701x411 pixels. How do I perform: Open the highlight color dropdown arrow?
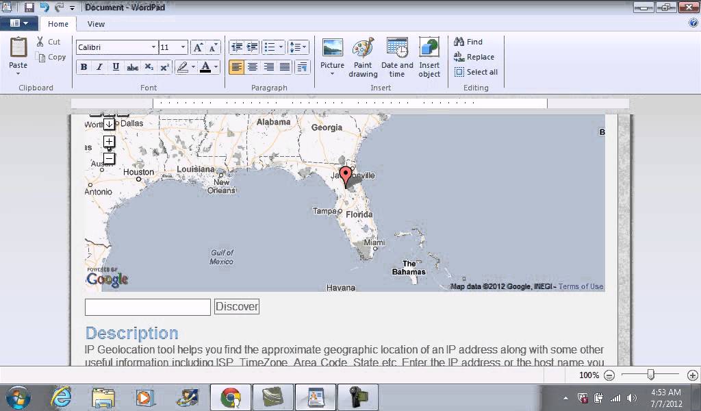(193, 67)
